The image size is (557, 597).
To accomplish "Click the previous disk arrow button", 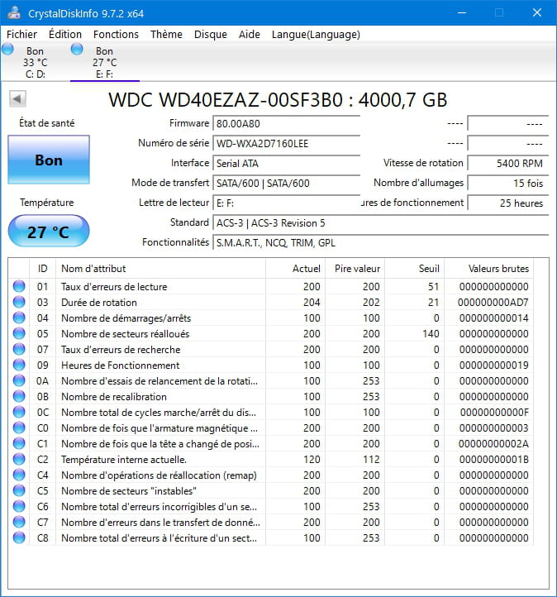I will 17,99.
